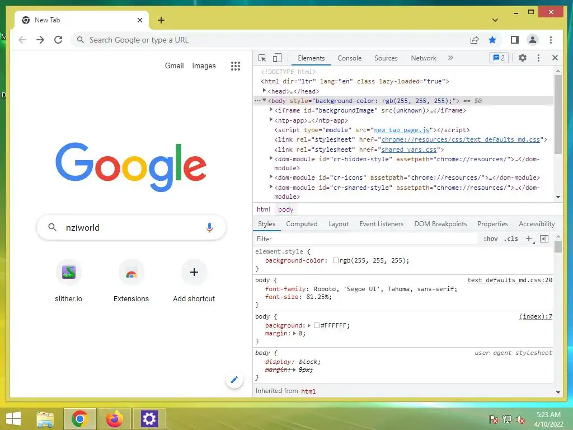Open the Google apps grid icon
573x430 pixels.
click(236, 66)
